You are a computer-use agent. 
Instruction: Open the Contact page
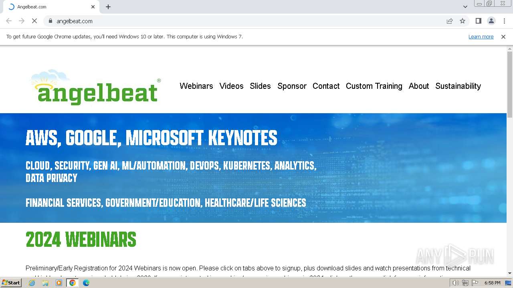[326, 86]
